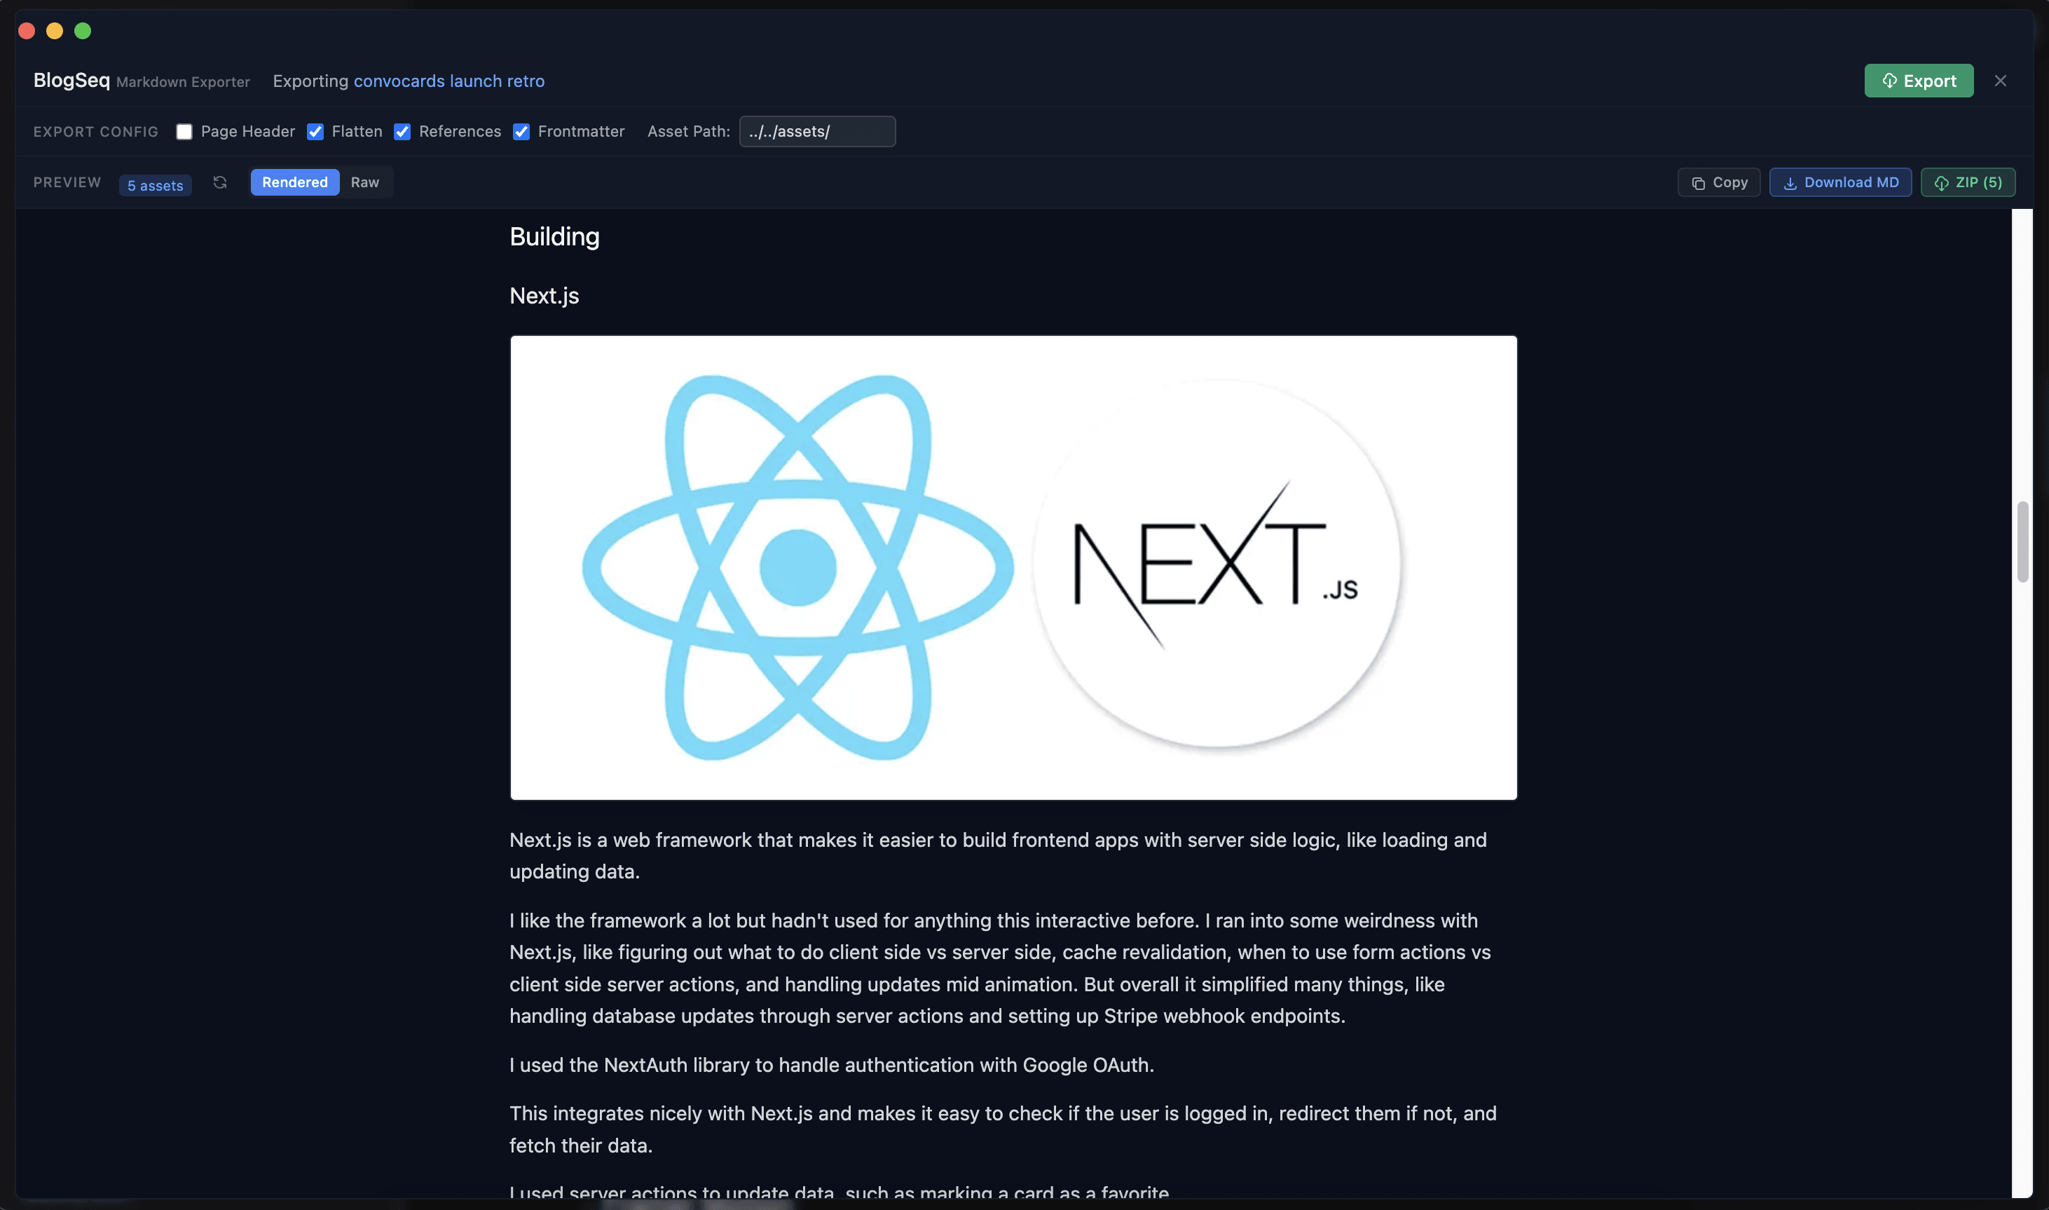Click the 5 assets badge
2049x1210 pixels.
(155, 185)
